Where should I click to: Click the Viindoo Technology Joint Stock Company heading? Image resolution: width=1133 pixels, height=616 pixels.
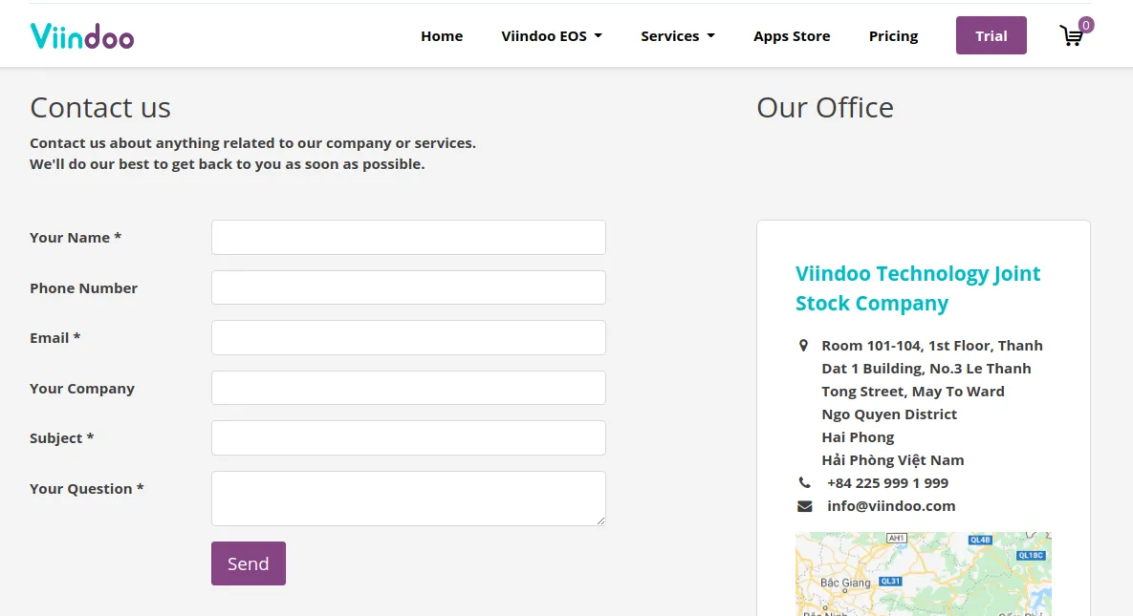click(918, 288)
